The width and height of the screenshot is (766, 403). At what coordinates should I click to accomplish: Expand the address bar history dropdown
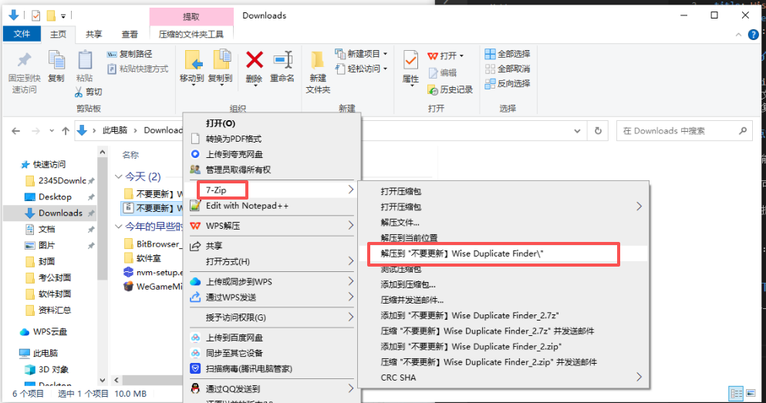click(x=578, y=131)
